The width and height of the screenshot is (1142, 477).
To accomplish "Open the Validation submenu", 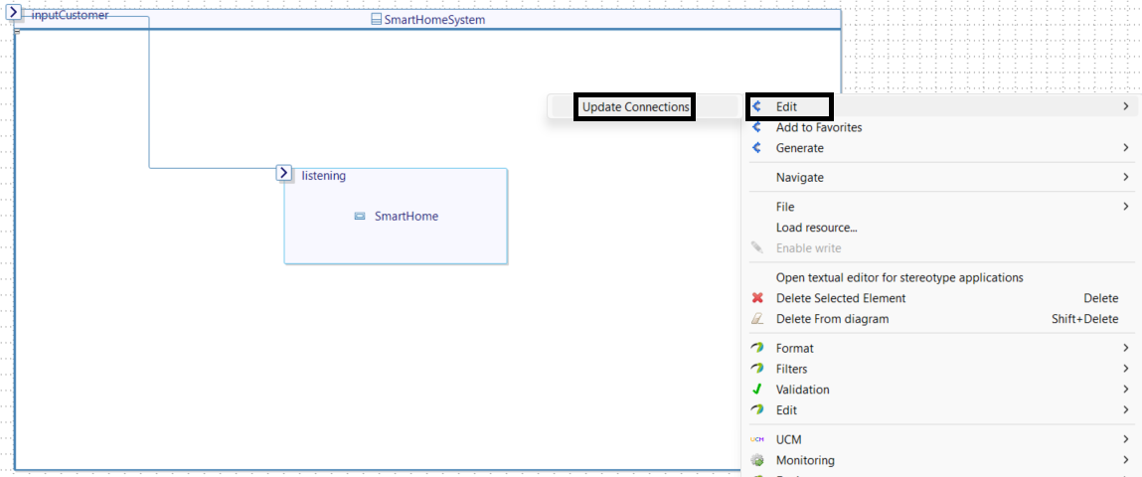I will (941, 390).
